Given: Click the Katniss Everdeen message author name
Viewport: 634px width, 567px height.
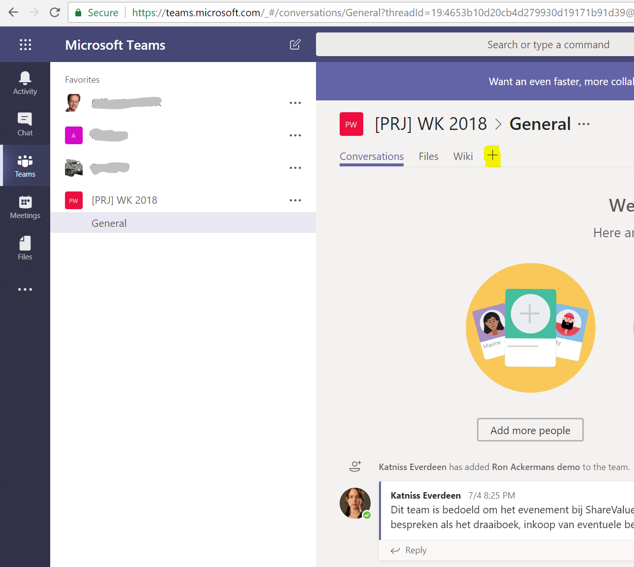Looking at the screenshot, I should [x=426, y=496].
